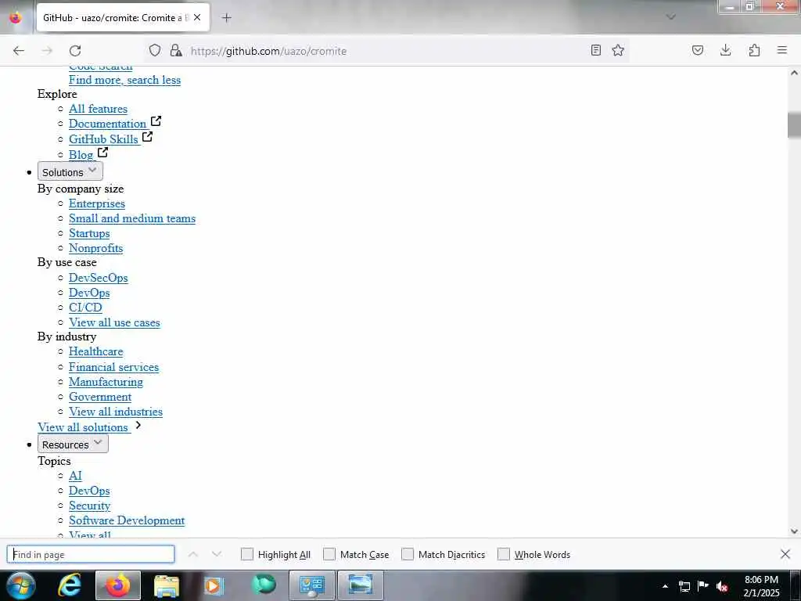Enable the Match Case checkbox

tap(329, 554)
